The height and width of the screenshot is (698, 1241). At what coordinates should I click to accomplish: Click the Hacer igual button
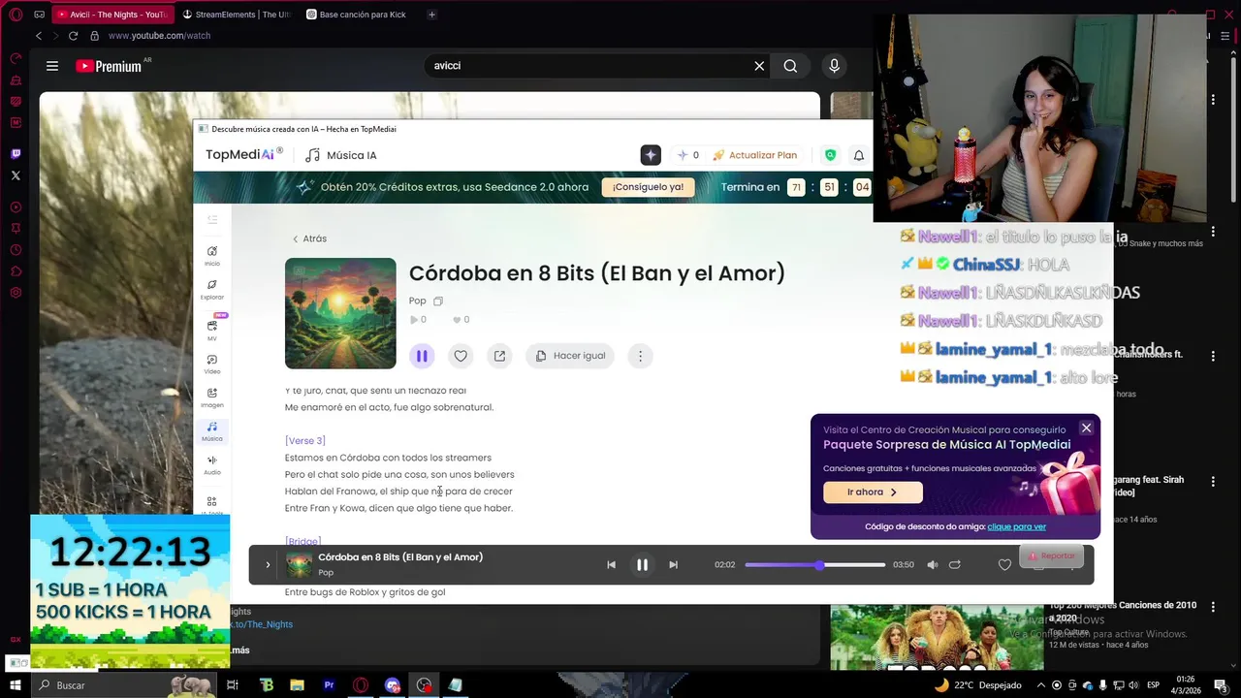click(x=570, y=356)
